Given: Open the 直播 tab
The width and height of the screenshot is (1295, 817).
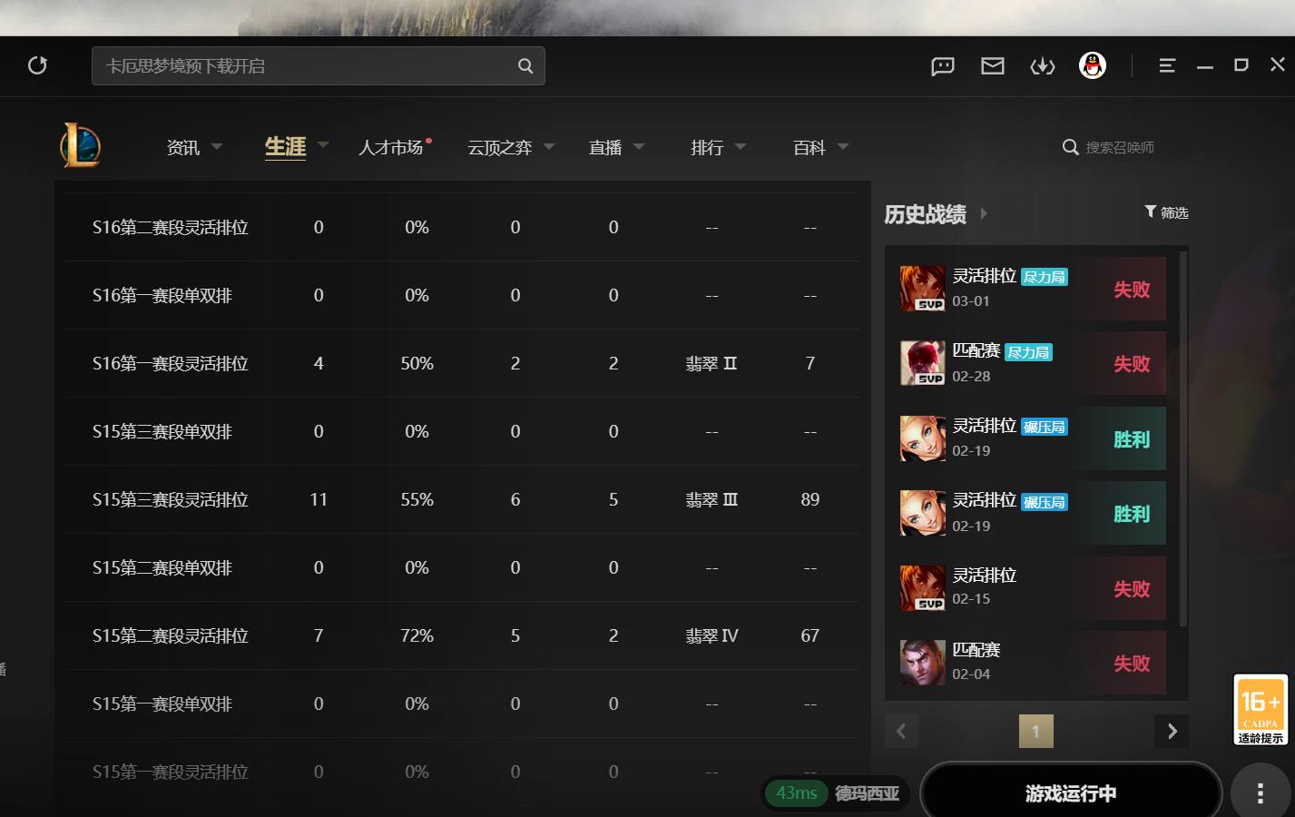Looking at the screenshot, I should point(605,147).
